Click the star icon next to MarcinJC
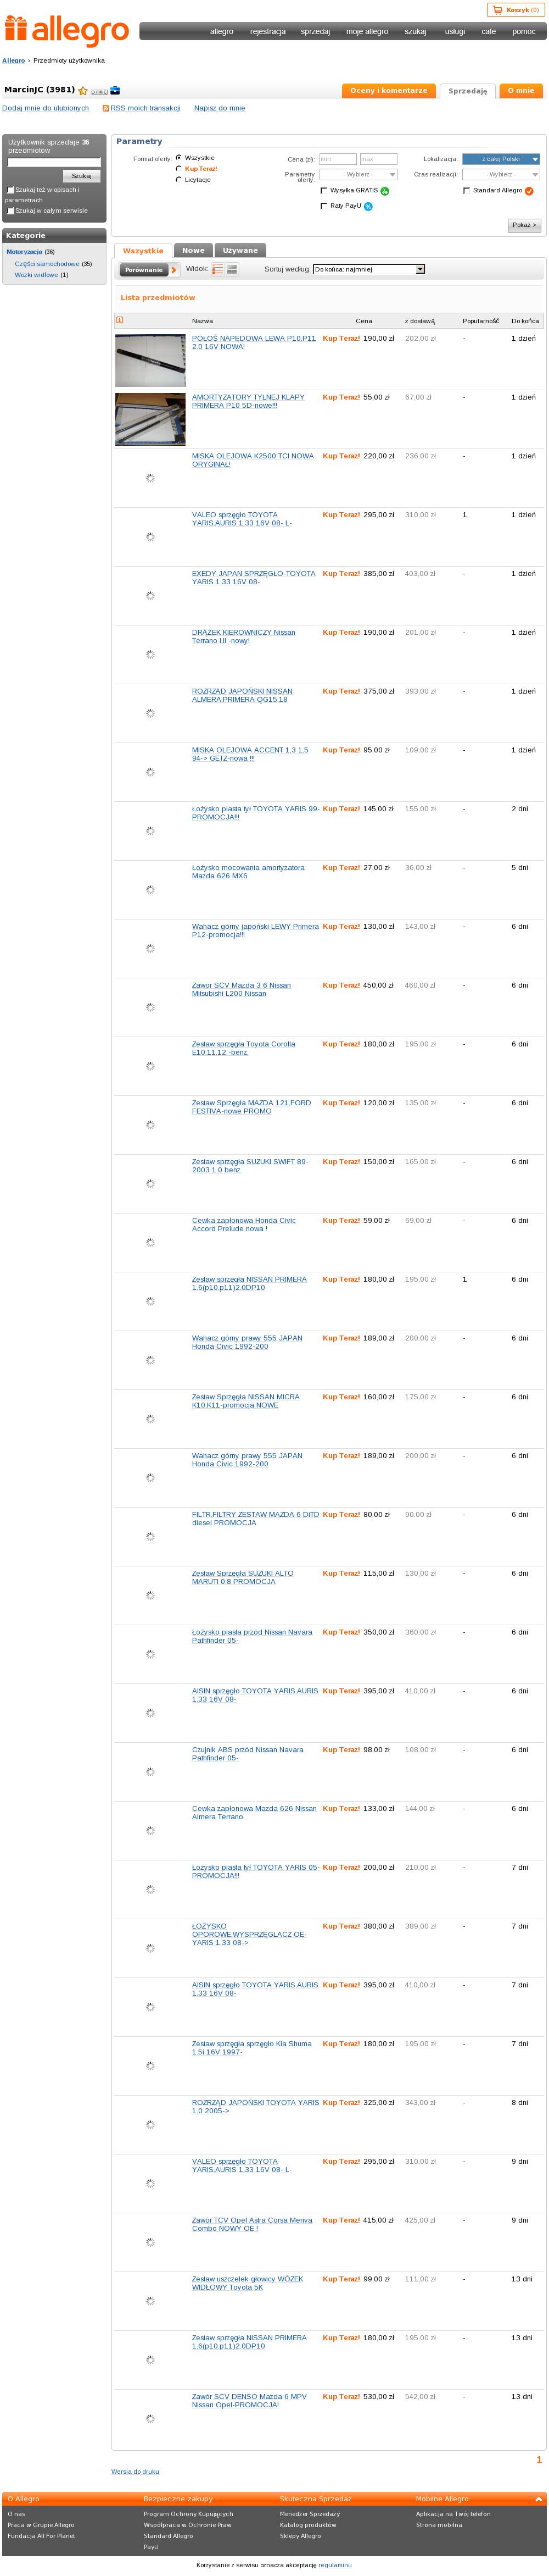The width and height of the screenshot is (549, 2576). click(x=83, y=91)
